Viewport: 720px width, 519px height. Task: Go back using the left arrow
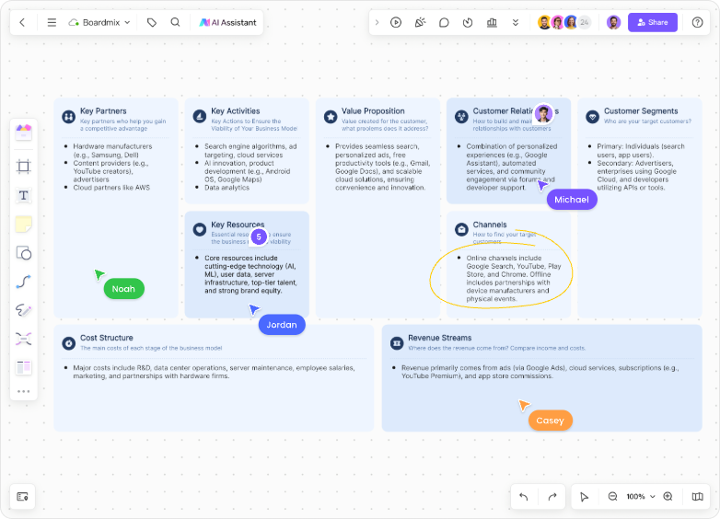click(x=22, y=22)
